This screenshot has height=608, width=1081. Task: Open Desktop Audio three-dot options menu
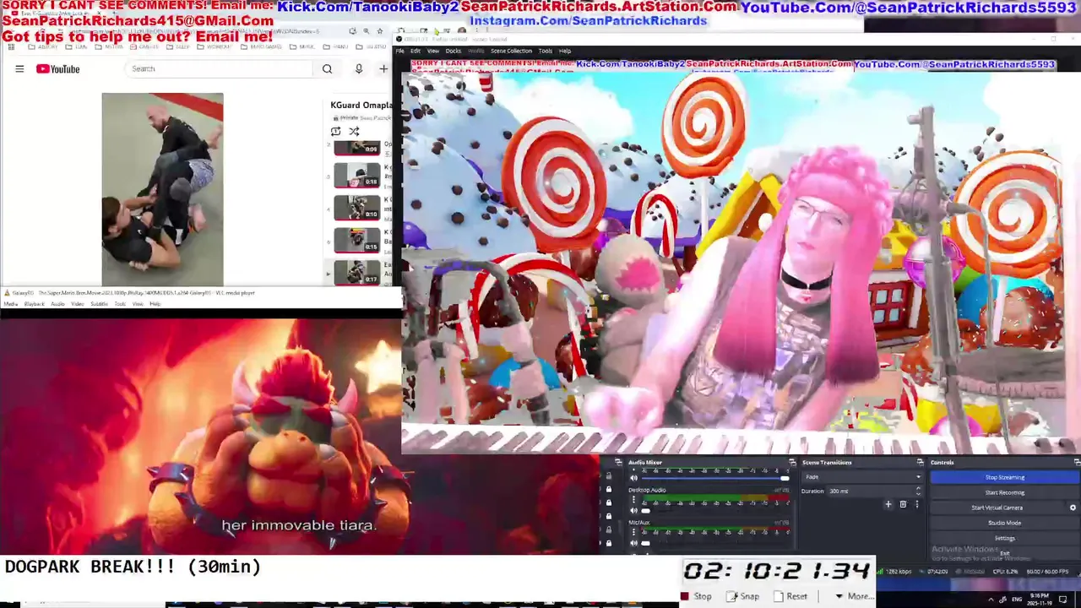coord(633,499)
